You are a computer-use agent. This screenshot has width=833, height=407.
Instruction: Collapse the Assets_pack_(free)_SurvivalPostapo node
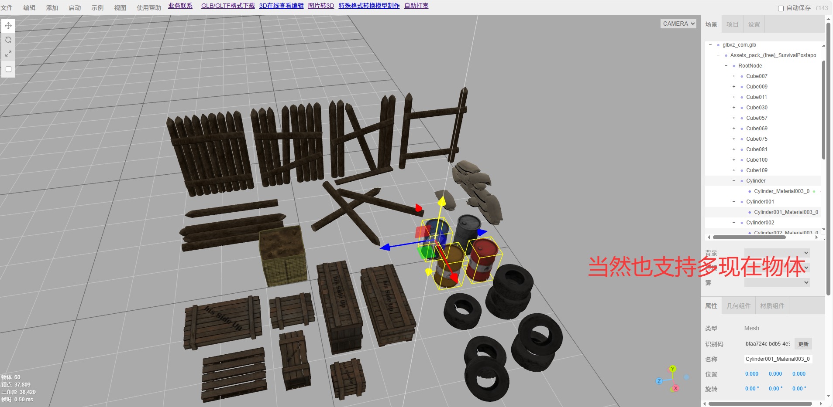coord(718,55)
